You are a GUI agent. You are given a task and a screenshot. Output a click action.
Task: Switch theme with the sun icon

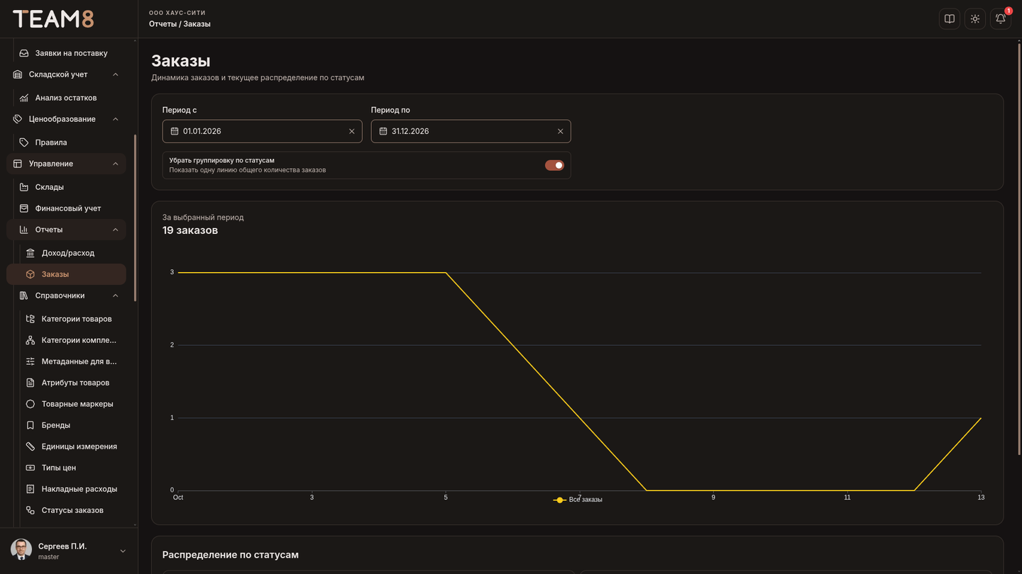point(975,19)
